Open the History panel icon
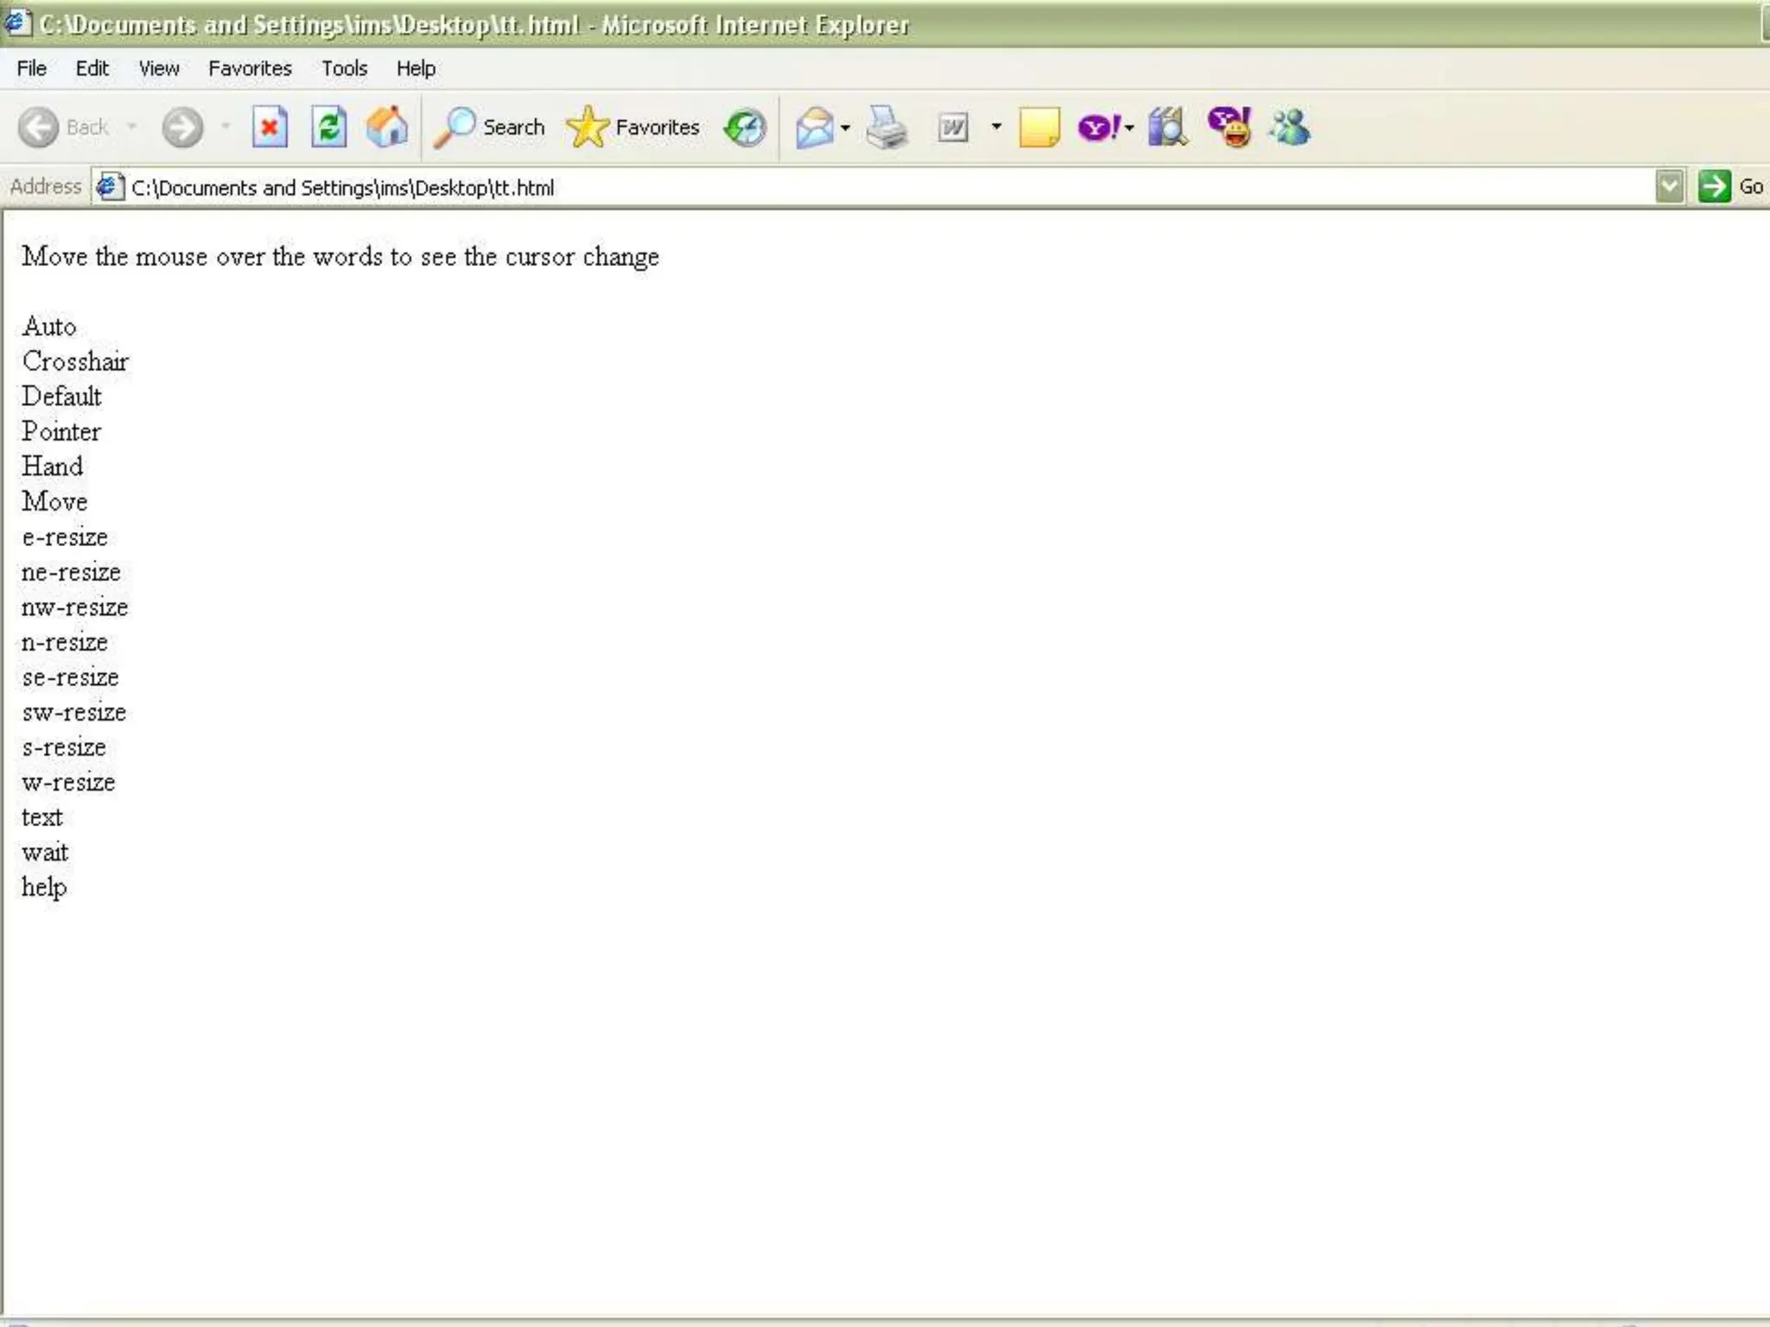Viewport: 1770px width, 1327px height. click(x=745, y=128)
